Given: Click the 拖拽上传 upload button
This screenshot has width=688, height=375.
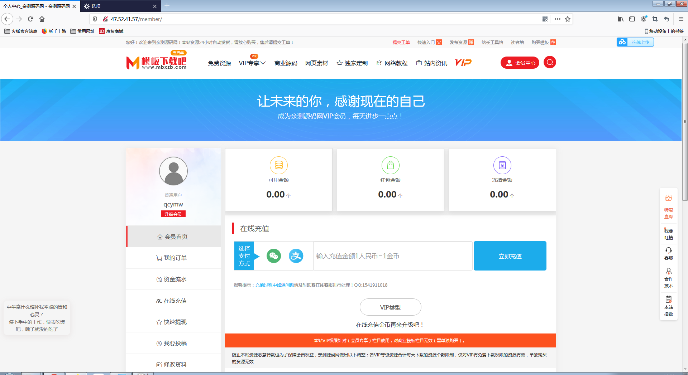Looking at the screenshot, I should tap(635, 42).
